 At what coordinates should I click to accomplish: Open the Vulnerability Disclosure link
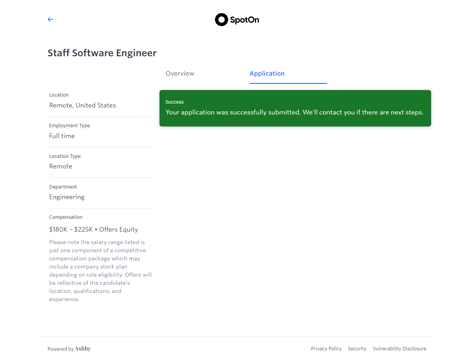[x=399, y=349]
